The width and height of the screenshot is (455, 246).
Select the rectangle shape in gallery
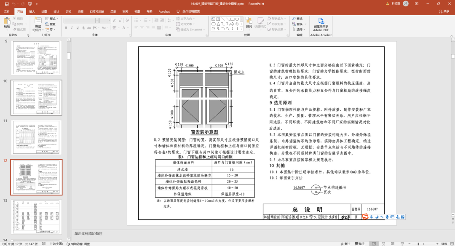233,19
